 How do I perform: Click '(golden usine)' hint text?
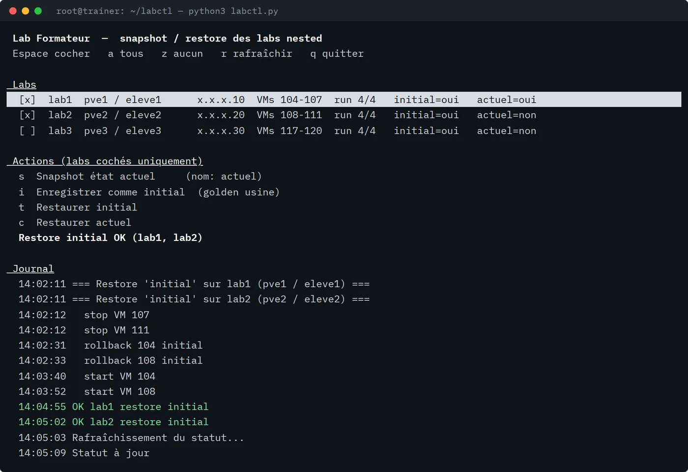pyautogui.click(x=239, y=192)
